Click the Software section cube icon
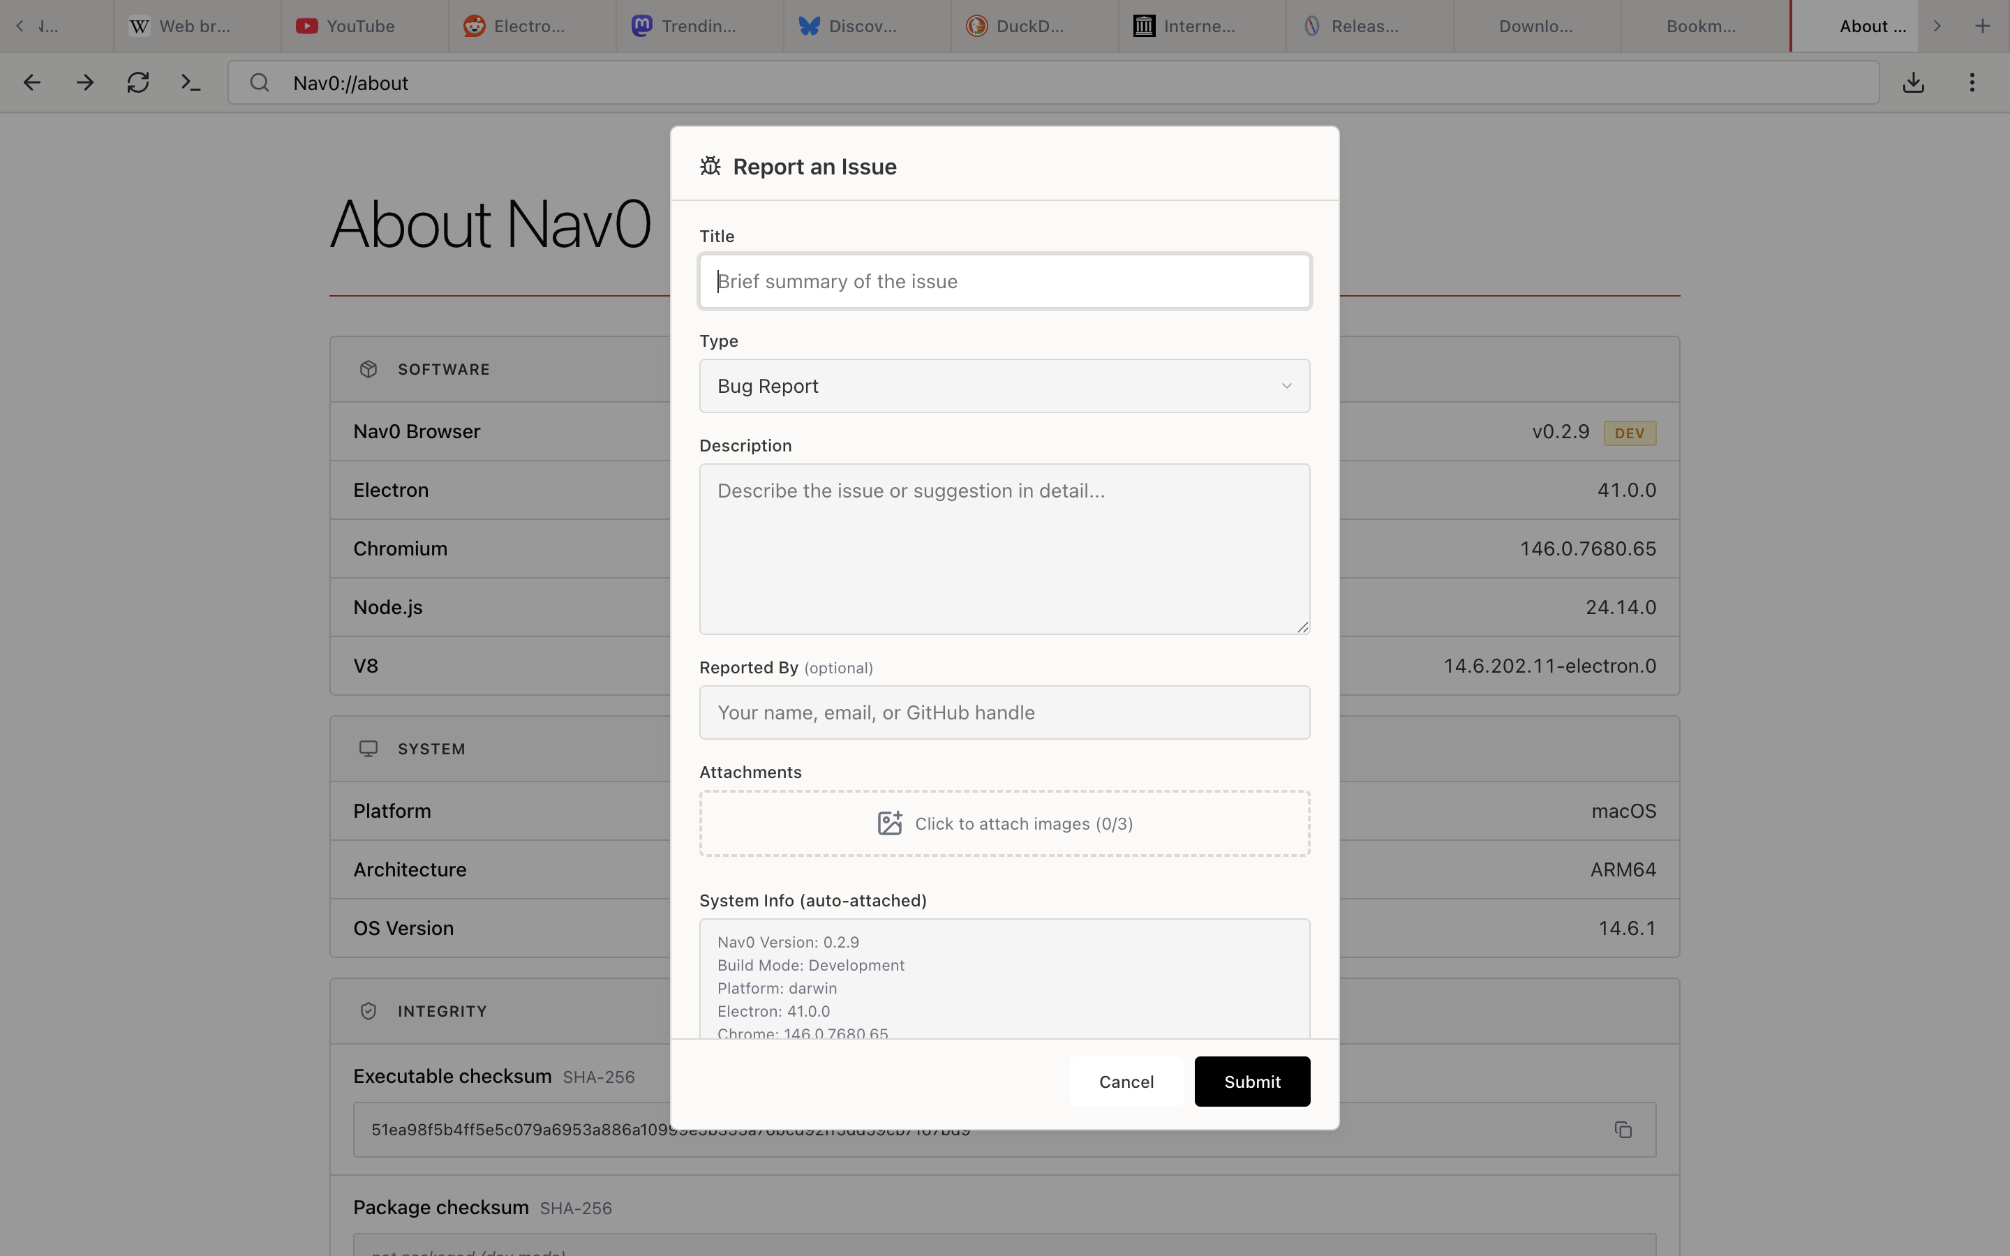The height and width of the screenshot is (1256, 2010). pos(368,369)
